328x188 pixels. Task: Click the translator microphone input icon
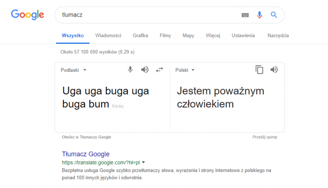pos(131,70)
